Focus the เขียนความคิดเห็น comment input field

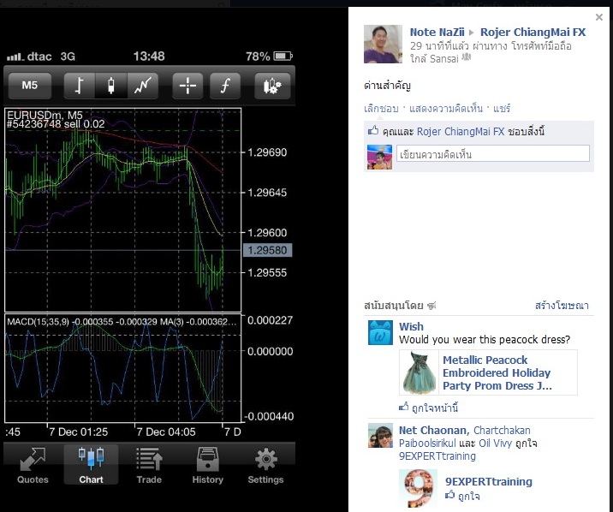coord(493,153)
